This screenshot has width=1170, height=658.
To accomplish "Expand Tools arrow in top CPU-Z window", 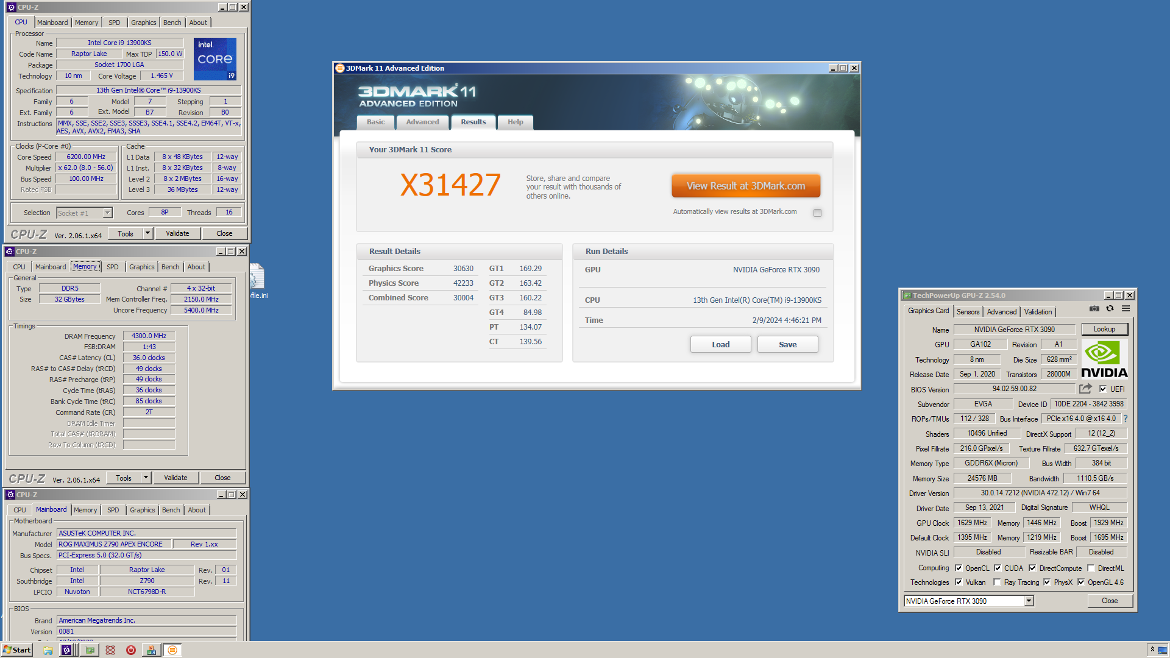I will click(x=147, y=233).
